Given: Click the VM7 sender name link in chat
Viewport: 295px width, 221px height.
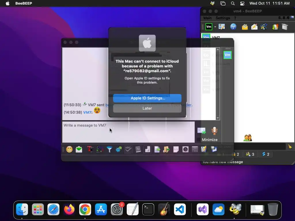Looking at the screenshot, I should coord(87,113).
